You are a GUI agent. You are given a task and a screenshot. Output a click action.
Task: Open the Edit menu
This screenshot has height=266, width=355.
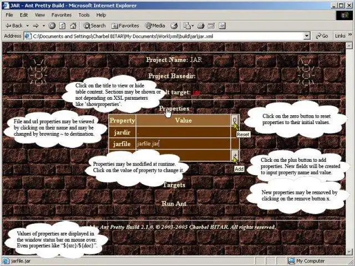[23, 15]
